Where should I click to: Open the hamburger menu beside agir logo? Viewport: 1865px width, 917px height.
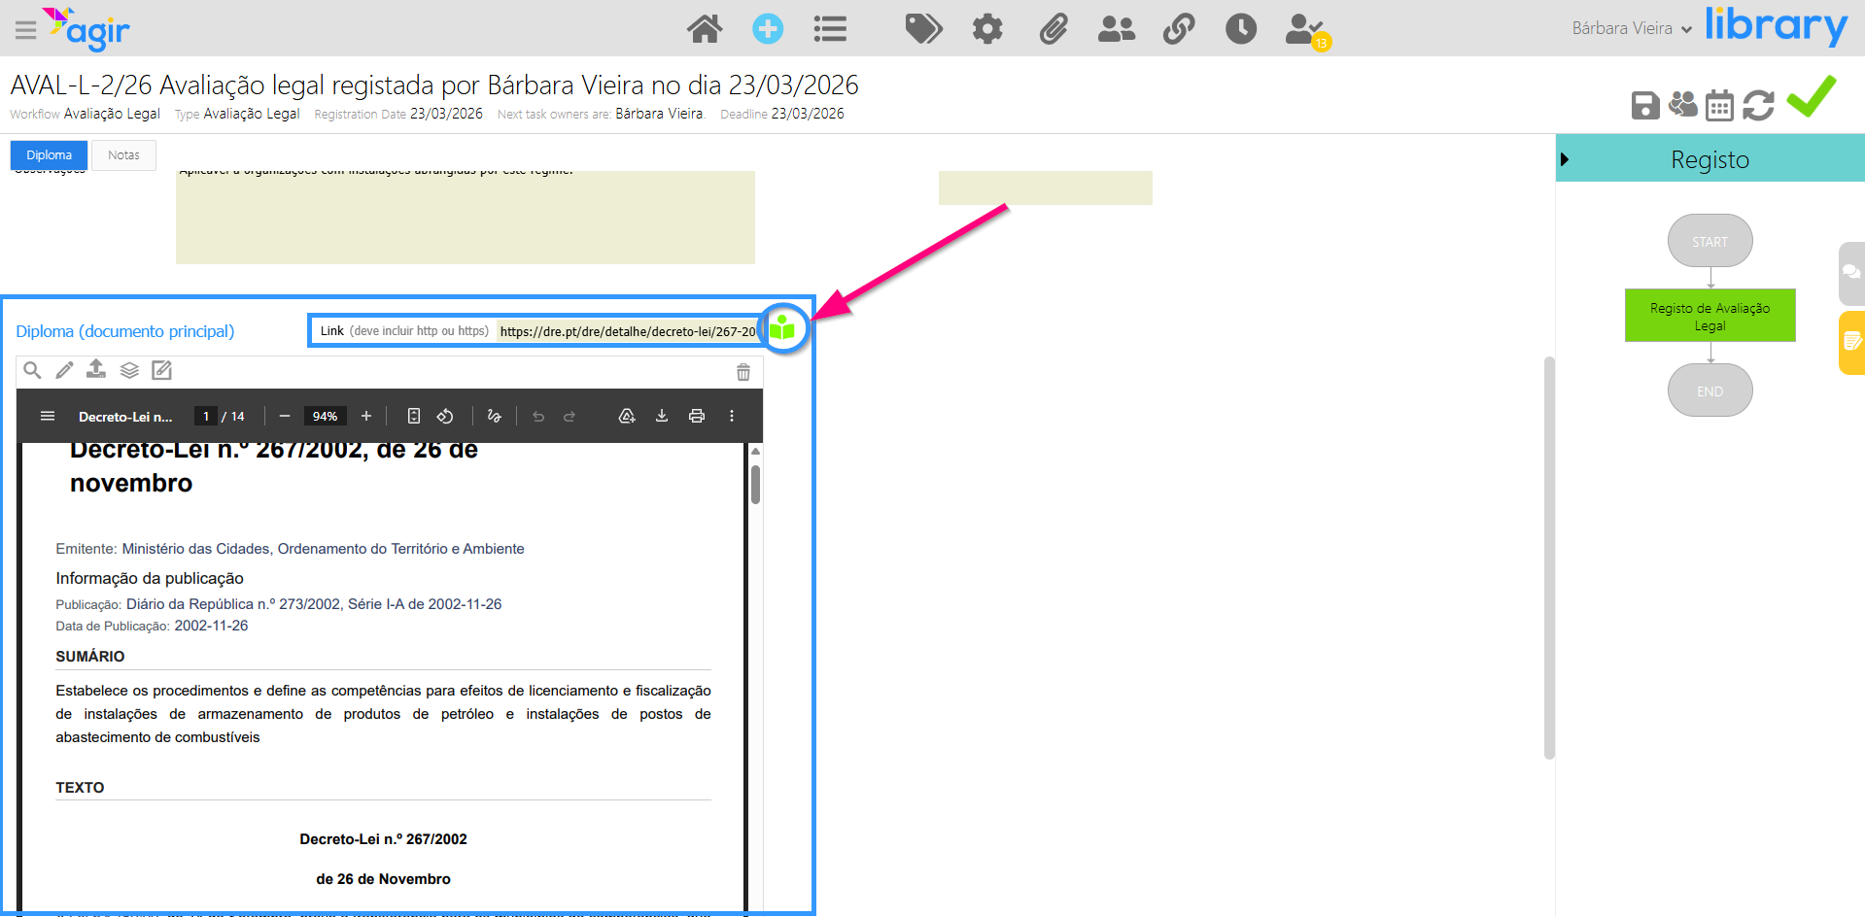tap(26, 30)
